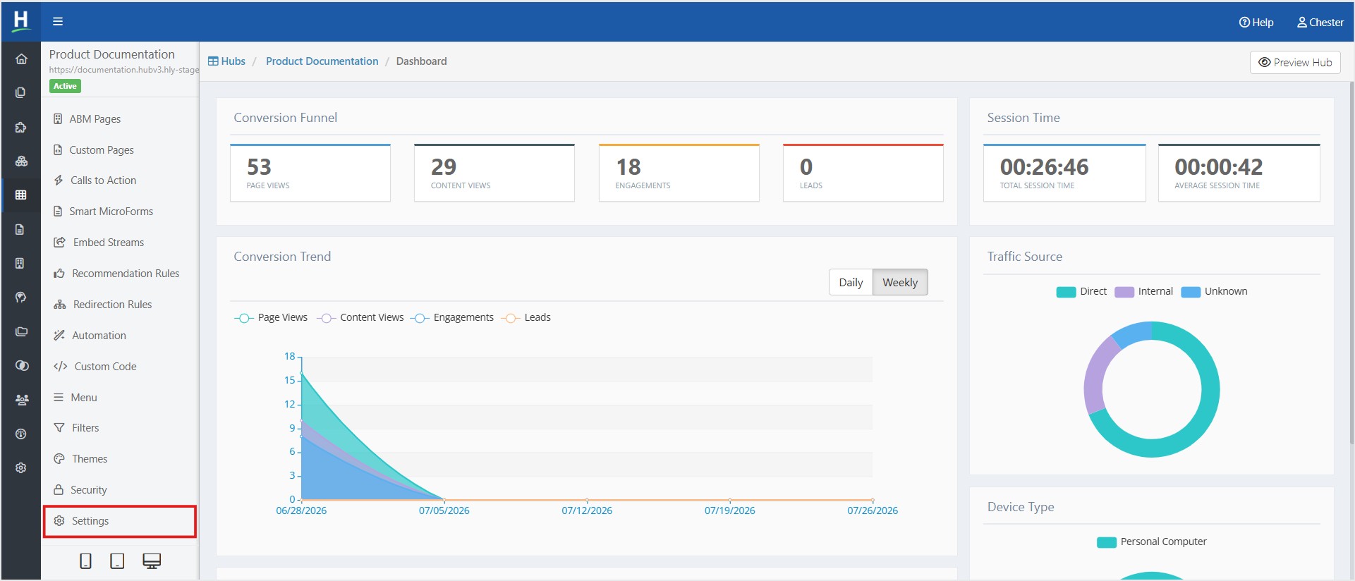Click the Preview Hub button
The width and height of the screenshot is (1355, 581).
[1295, 63]
